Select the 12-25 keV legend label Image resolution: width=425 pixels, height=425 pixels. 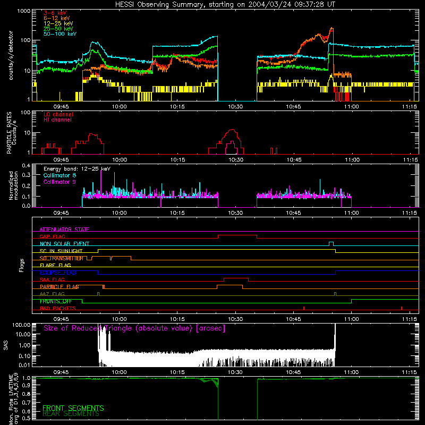tap(58, 23)
